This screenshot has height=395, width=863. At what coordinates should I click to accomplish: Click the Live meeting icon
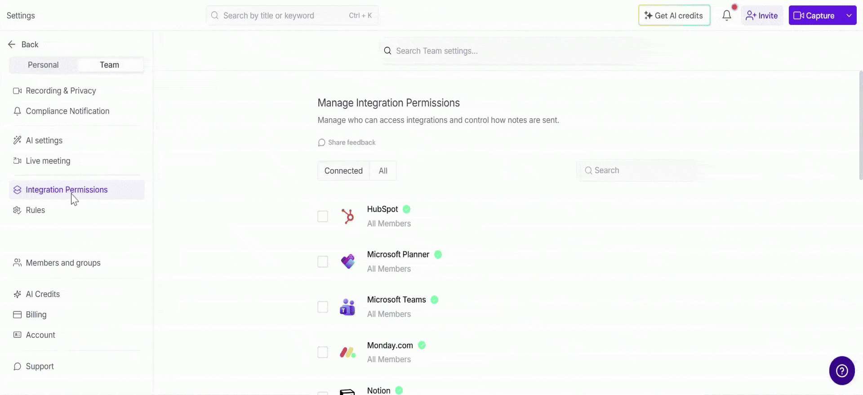[18, 161]
